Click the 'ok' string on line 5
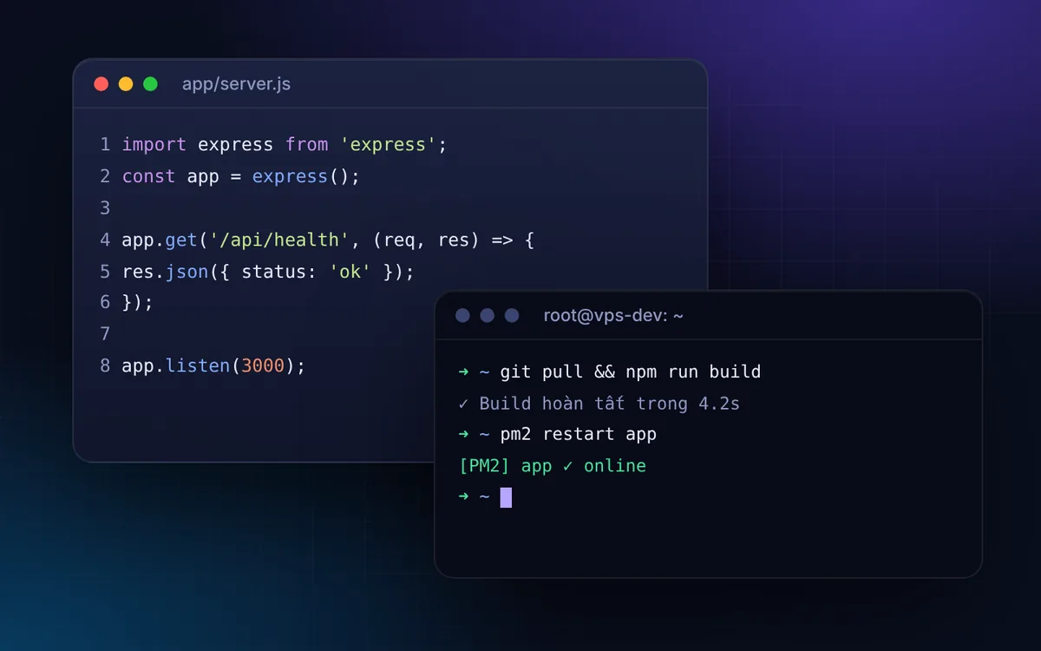1041x651 pixels. [x=350, y=272]
